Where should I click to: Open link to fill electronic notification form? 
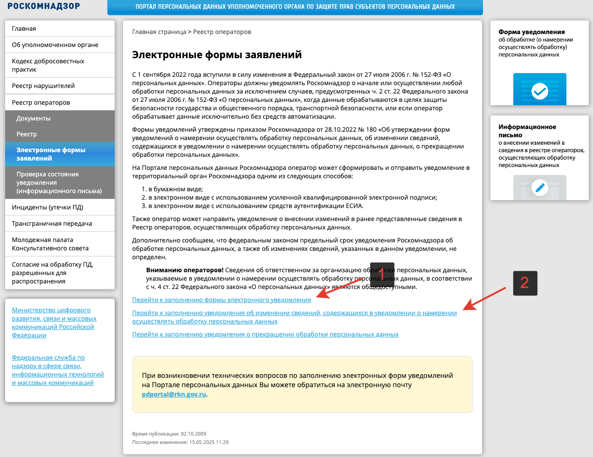(221, 300)
